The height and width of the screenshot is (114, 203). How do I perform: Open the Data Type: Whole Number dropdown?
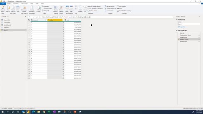pos(95,6)
